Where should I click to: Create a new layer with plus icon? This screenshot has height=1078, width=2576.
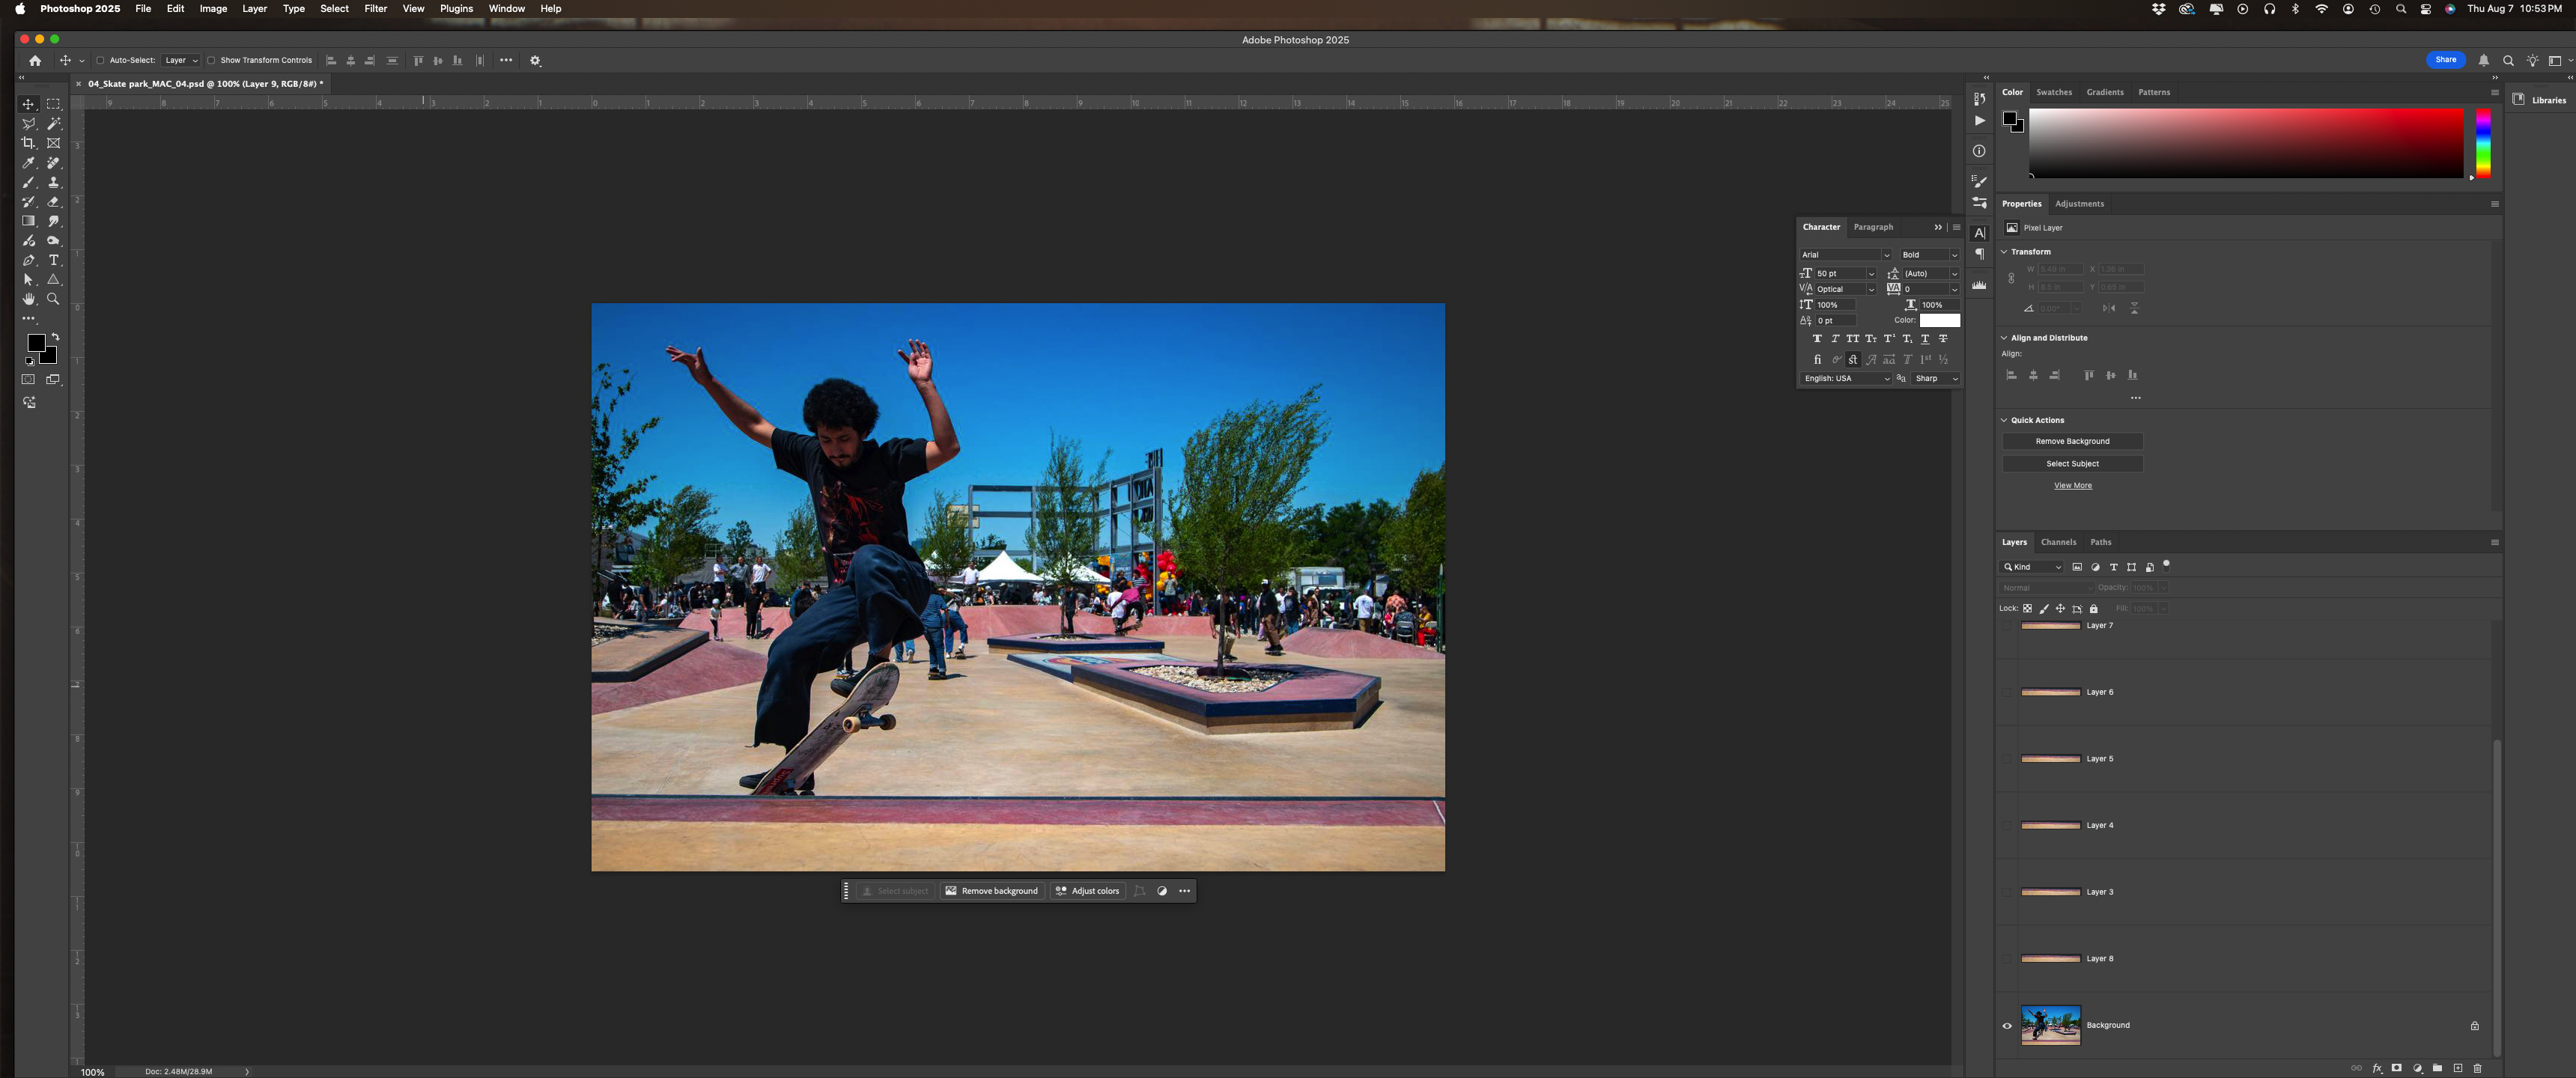pyautogui.click(x=2457, y=1068)
